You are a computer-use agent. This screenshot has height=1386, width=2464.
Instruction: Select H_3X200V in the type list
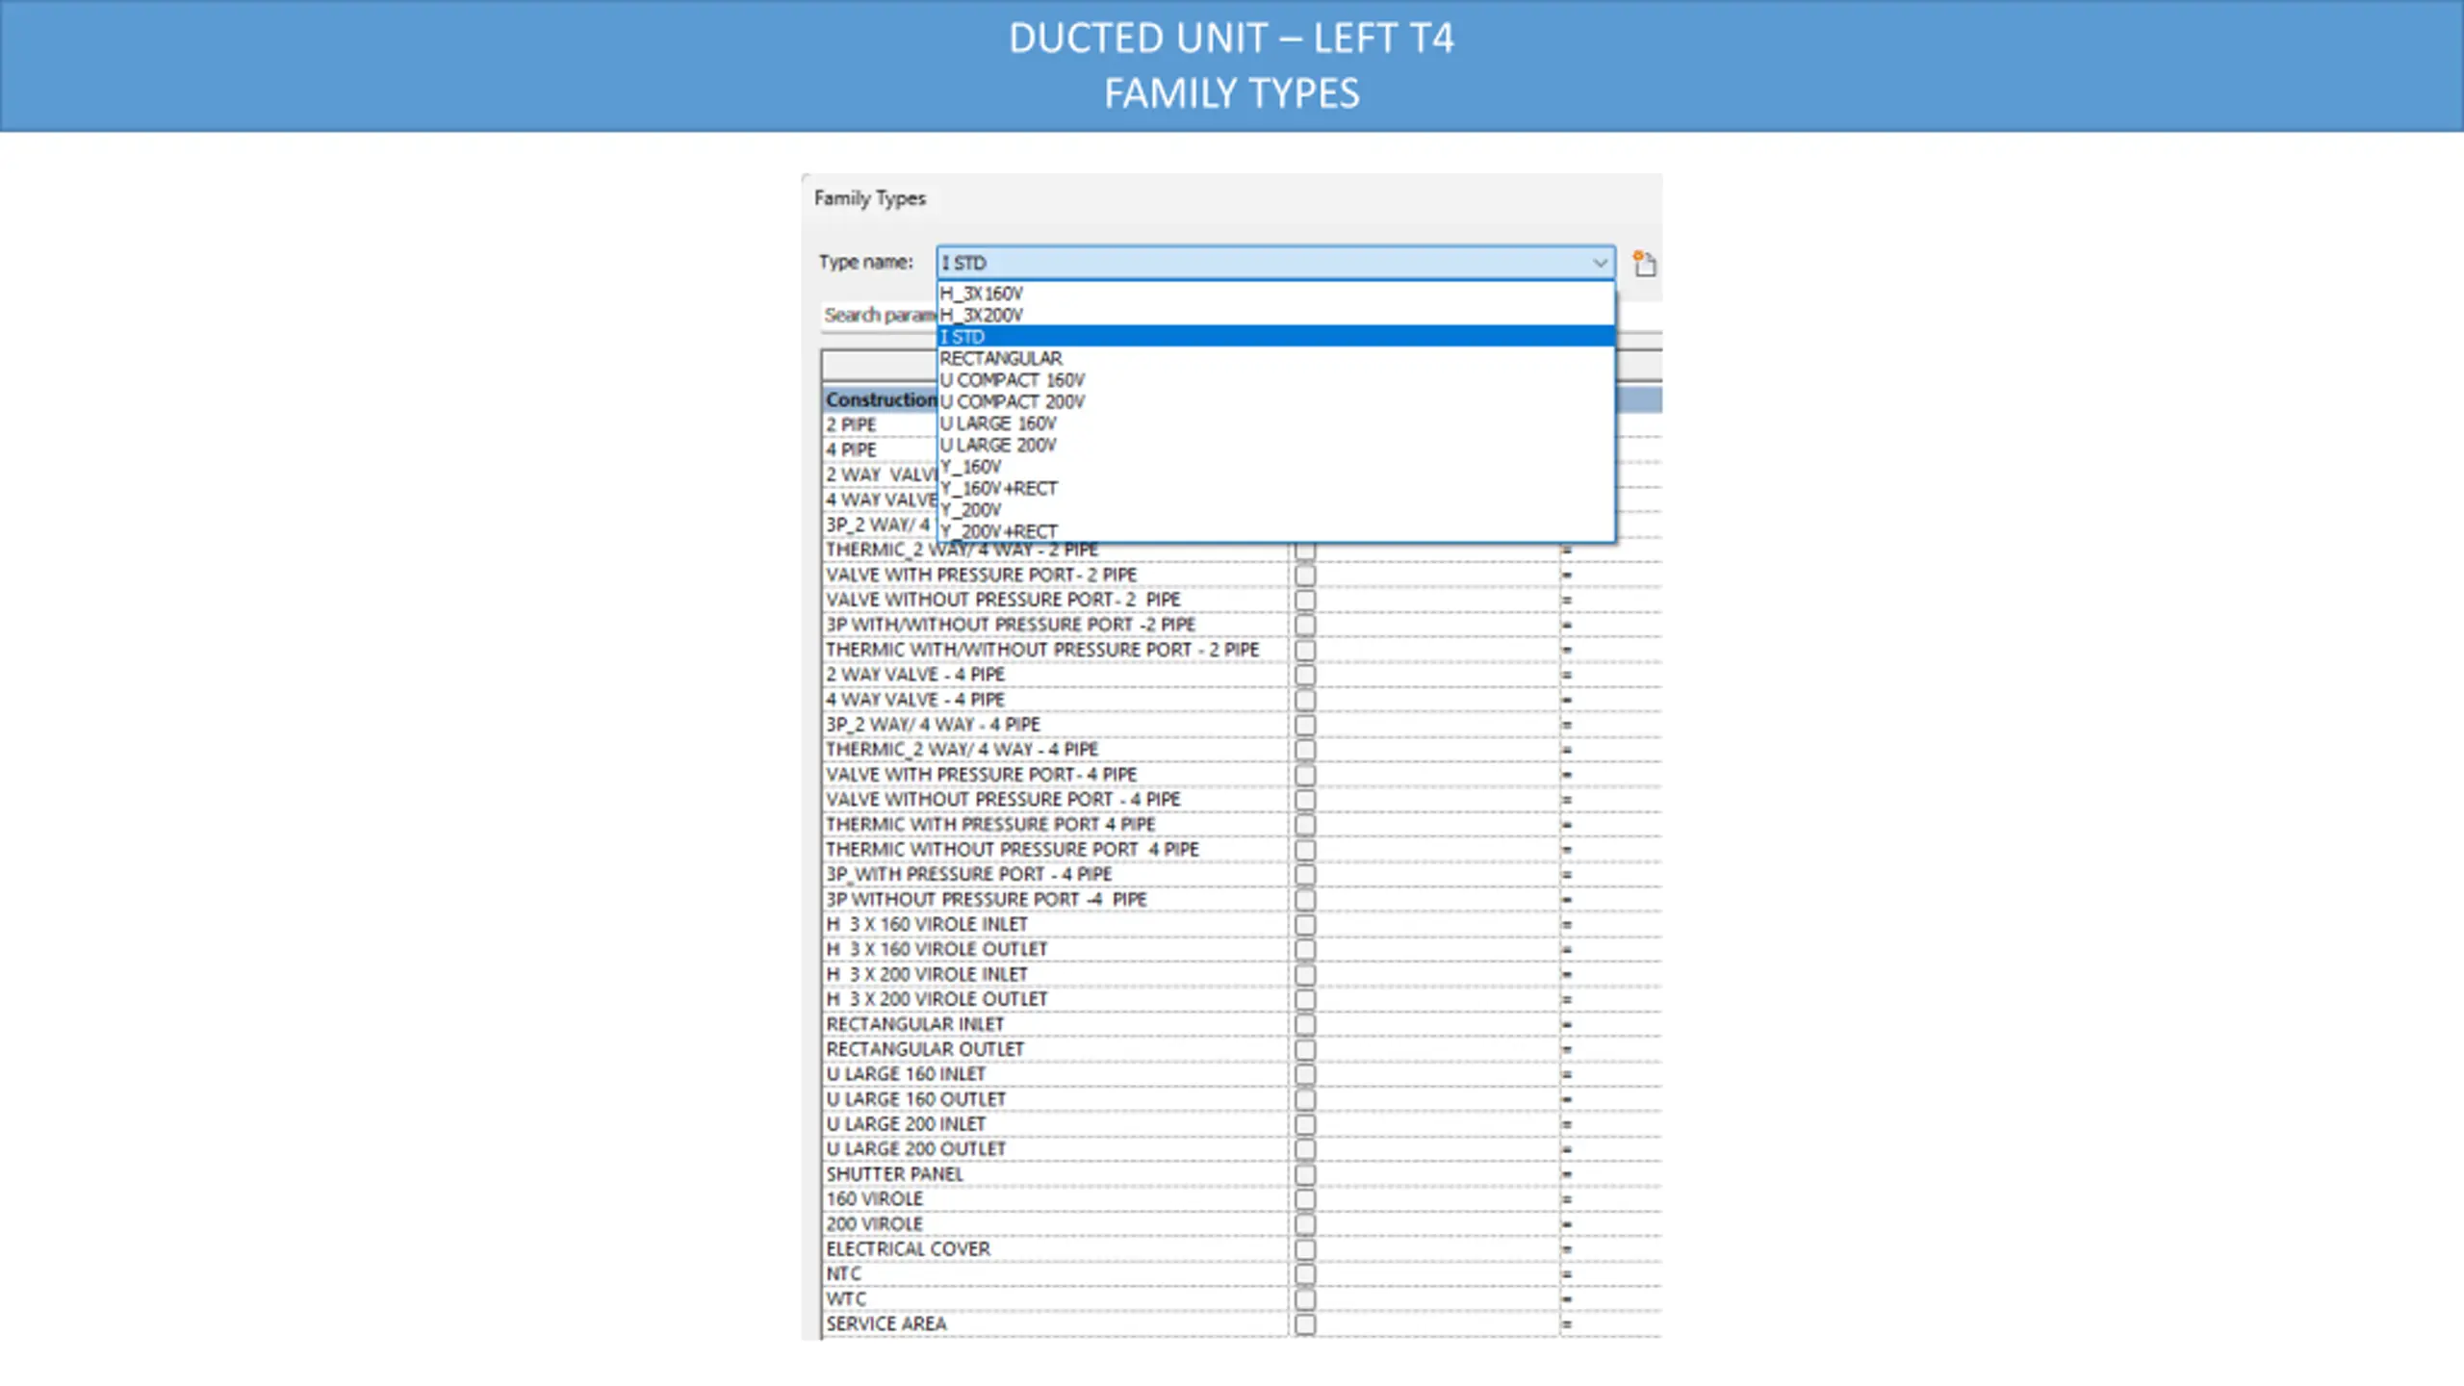[x=1275, y=315]
